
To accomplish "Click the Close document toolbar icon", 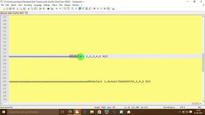I will [x=17, y=9].
